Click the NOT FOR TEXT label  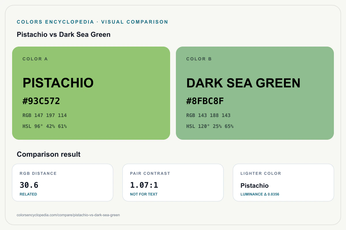point(144,194)
